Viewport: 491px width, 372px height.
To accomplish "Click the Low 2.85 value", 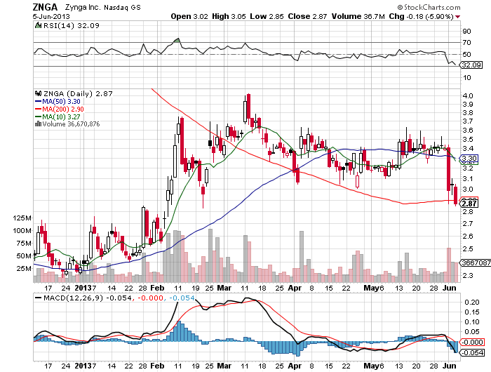I will (x=267, y=16).
